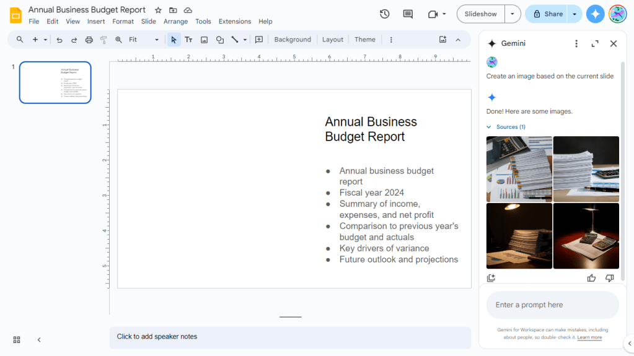The image size is (634, 356).
Task: Give thumbs down to Gemini images
Action: [609, 278]
